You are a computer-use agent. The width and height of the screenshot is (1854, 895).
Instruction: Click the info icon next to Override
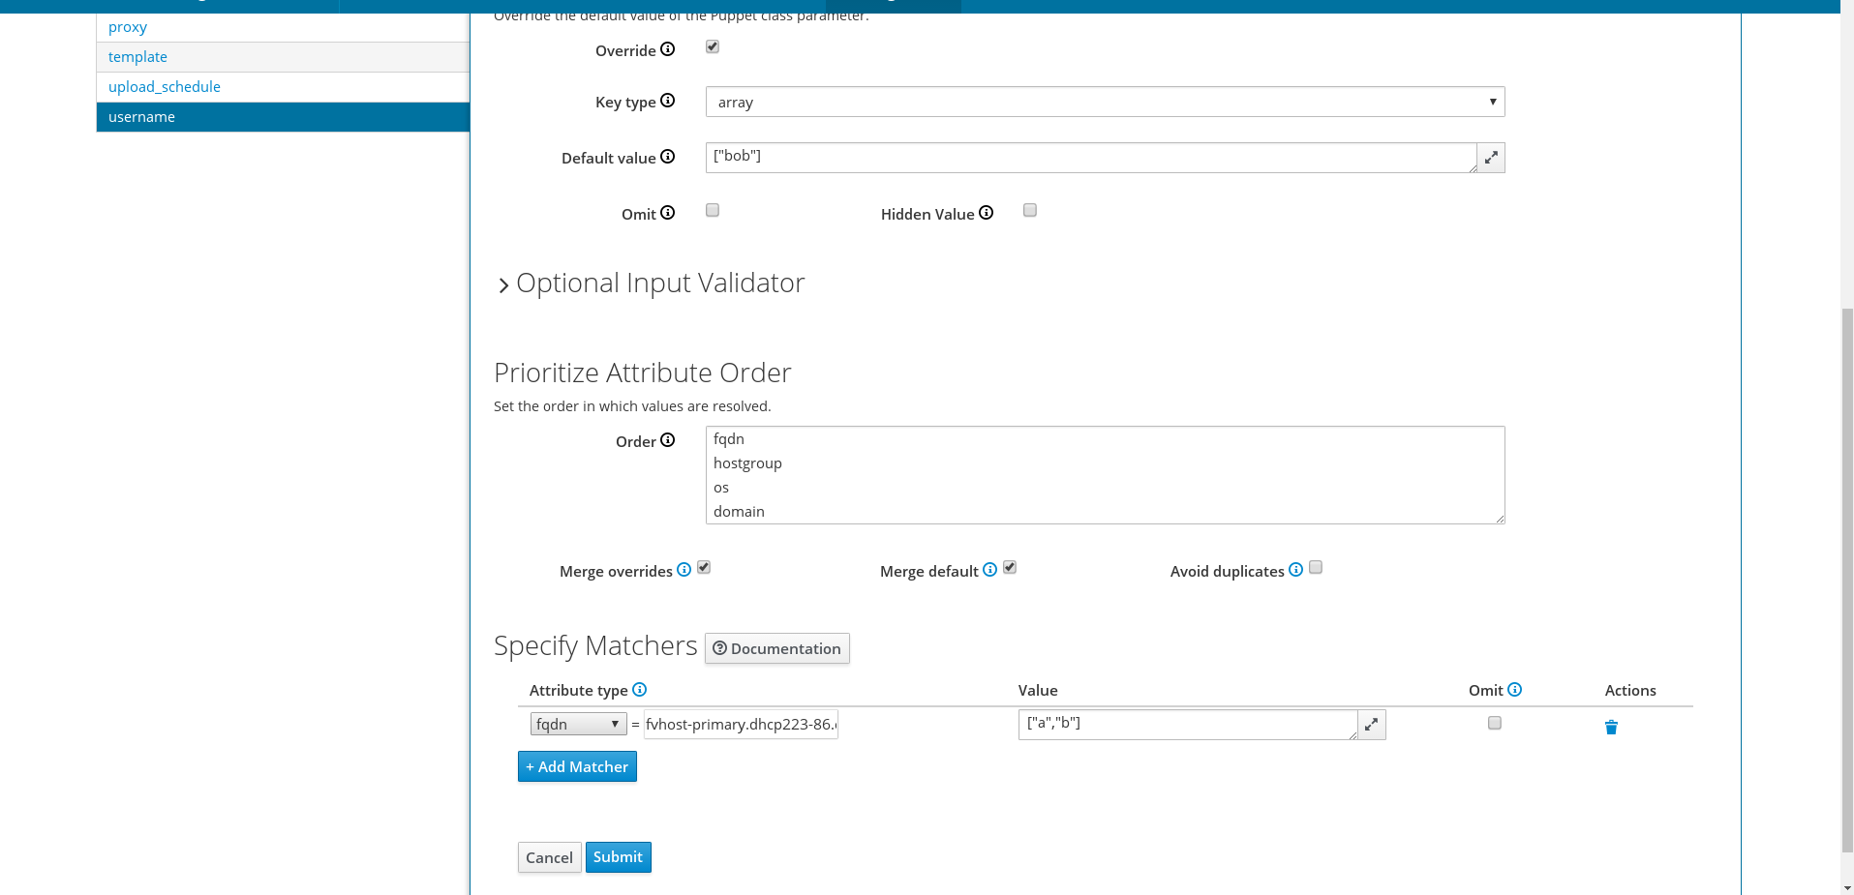point(667,49)
